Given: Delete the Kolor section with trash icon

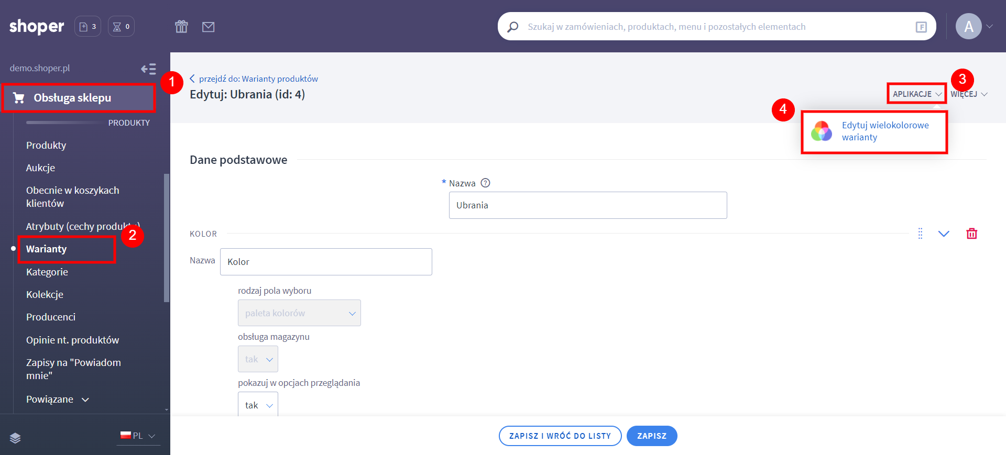Looking at the screenshot, I should pyautogui.click(x=971, y=234).
